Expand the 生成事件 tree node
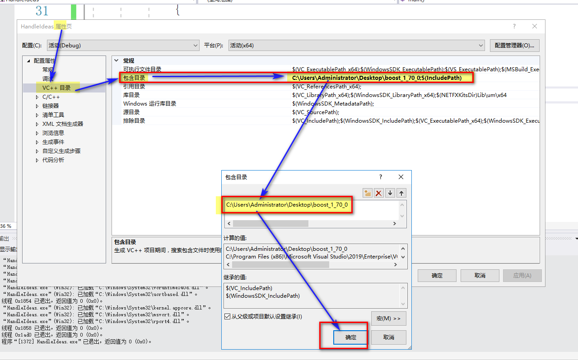 coord(37,142)
